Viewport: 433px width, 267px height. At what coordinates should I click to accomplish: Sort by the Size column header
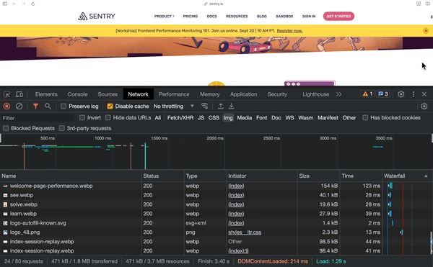tap(318, 176)
